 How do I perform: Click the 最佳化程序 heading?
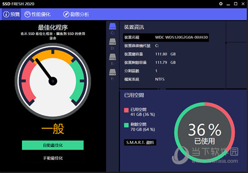tap(53, 27)
